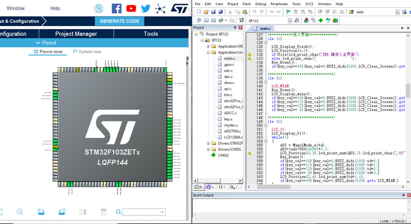Image resolution: width=411 pixels, height=224 pixels.
Task: Click Rebuild all target files icon
Action: click(x=213, y=21)
